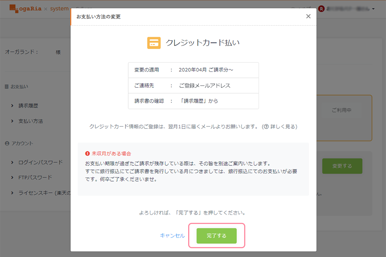Click the 変更の適用 row text
This screenshot has width=386, height=257.
tap(147, 70)
